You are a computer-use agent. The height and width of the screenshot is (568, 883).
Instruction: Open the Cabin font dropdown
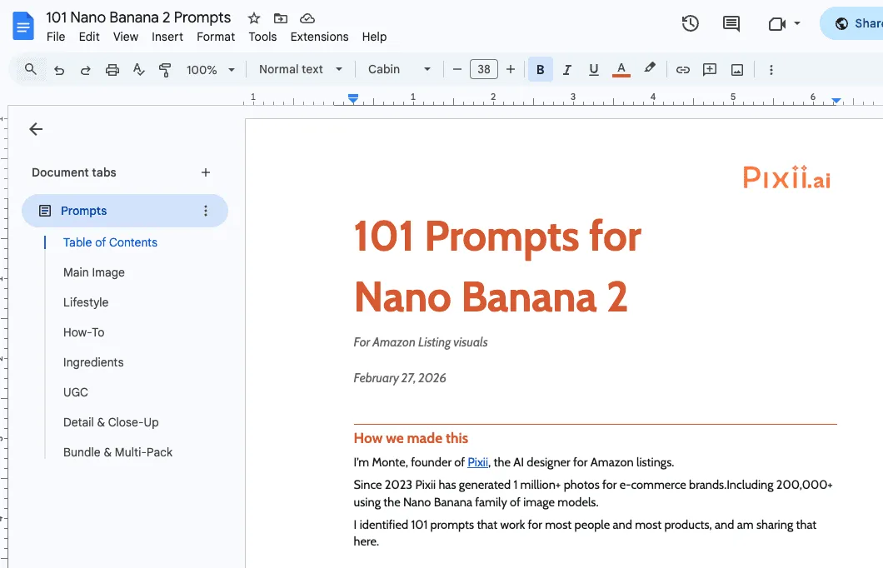[398, 69]
